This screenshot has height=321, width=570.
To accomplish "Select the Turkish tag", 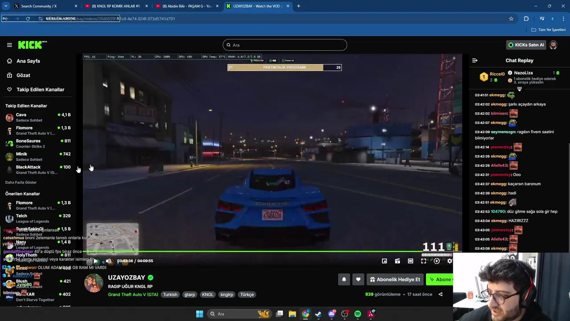I will (170, 295).
